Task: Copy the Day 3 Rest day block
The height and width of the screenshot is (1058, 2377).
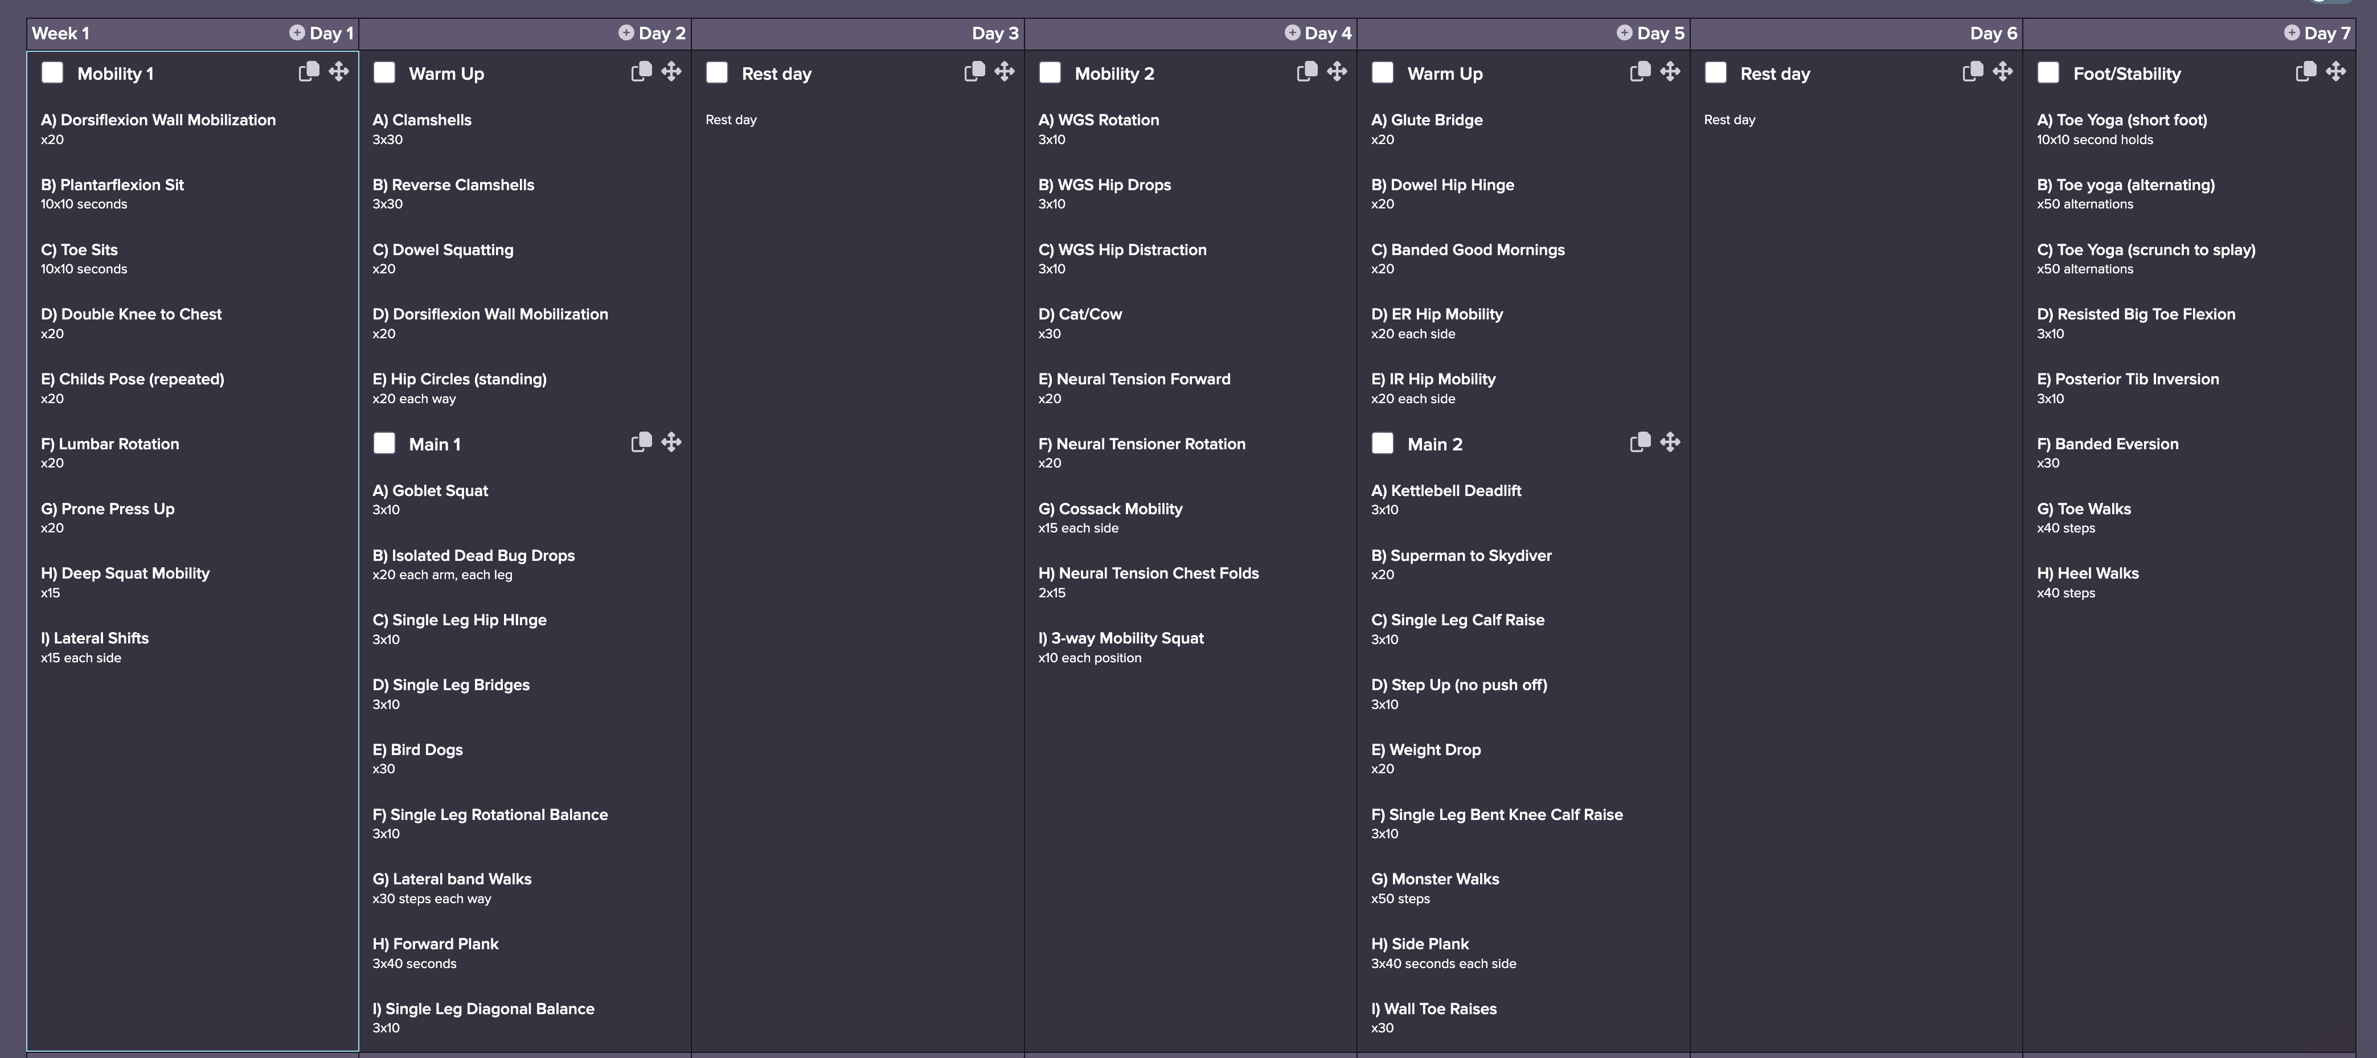Action: pos(974,71)
